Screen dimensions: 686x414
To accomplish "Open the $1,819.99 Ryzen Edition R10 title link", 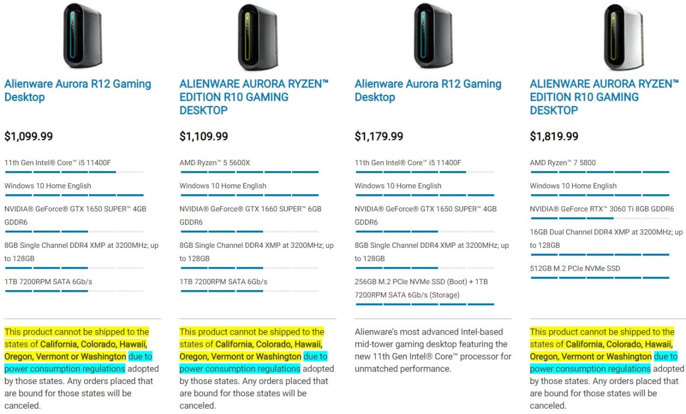I will coord(605,97).
